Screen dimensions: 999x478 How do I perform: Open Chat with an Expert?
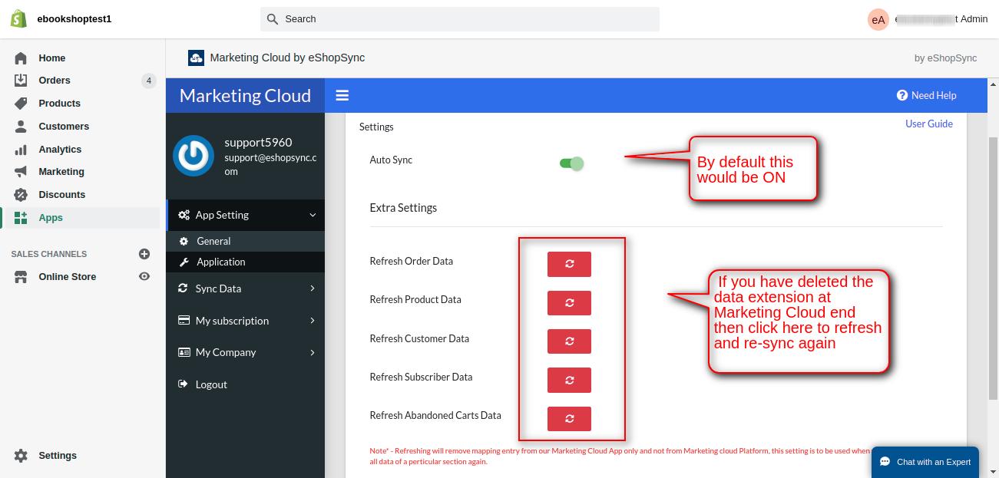coord(925,462)
